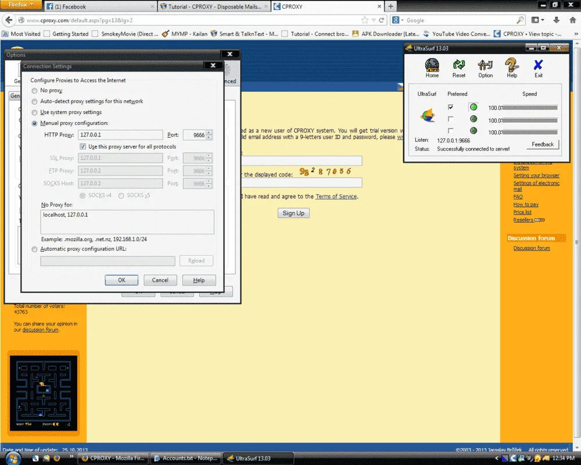The image size is (581, 465).
Task: Click the UltraSurf Feedback button
Action: point(543,144)
